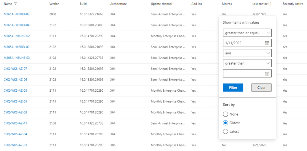Click X64 architecture in CHQ-WKS-AZ-05 row

click(113, 101)
